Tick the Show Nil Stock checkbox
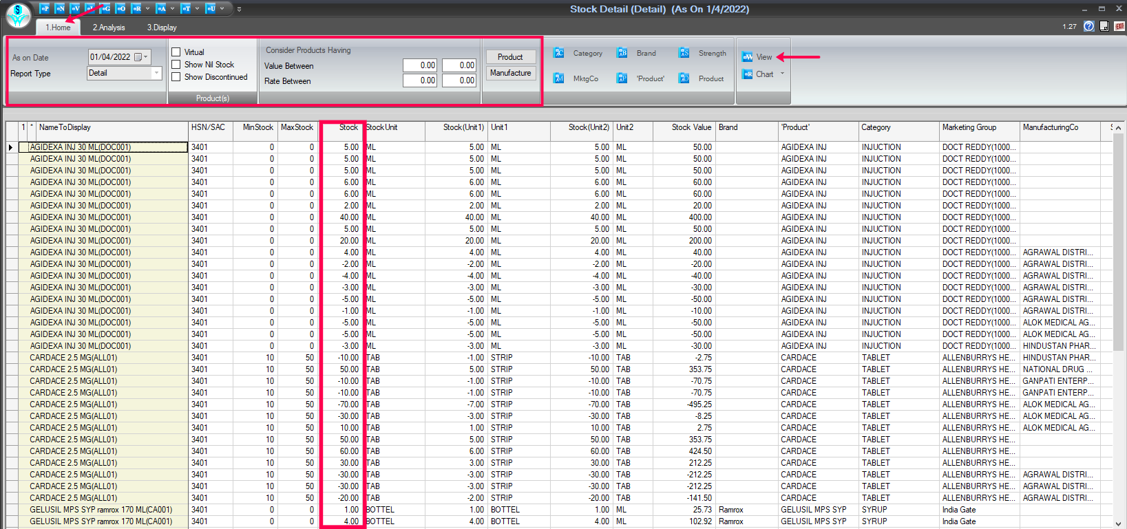 (176, 65)
